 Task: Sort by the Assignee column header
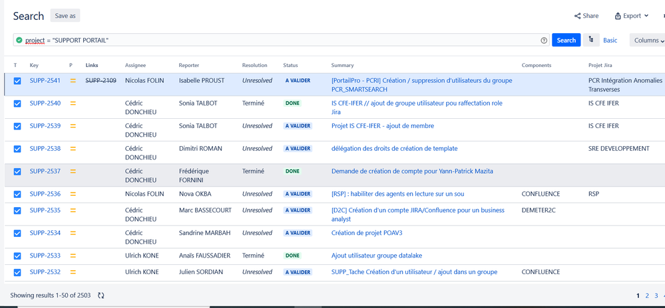(x=135, y=65)
